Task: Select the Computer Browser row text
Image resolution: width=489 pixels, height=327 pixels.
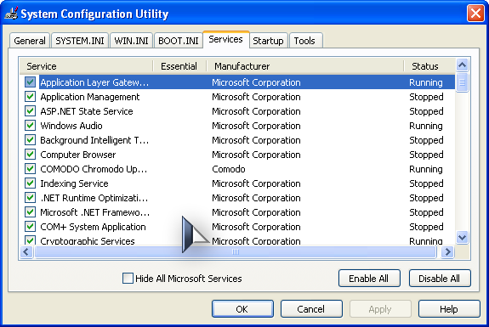Action: (78, 155)
